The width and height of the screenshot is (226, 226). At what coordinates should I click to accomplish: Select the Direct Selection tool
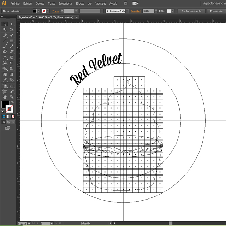pos(12,24)
